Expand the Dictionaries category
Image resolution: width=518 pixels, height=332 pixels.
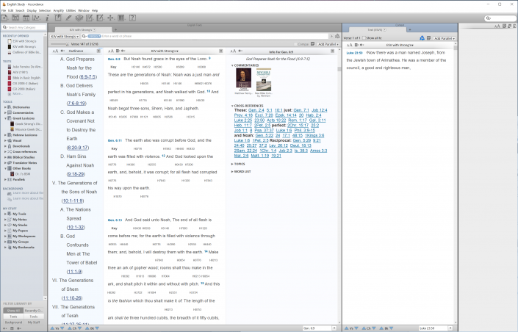point(5,107)
